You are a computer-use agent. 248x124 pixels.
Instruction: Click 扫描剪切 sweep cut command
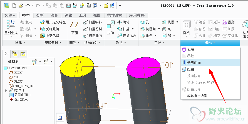93,29
